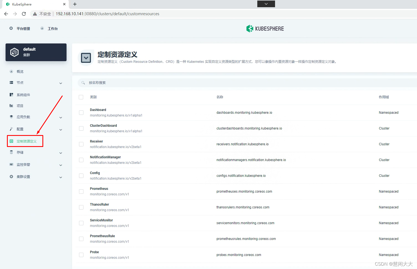Reload the page with refresh icon
Viewport: 417px width, 269px height.
pyautogui.click(x=24, y=14)
